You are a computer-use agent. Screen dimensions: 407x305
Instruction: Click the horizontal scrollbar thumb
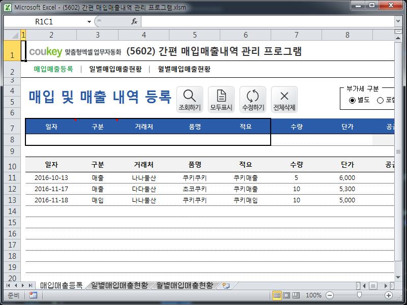373,286
